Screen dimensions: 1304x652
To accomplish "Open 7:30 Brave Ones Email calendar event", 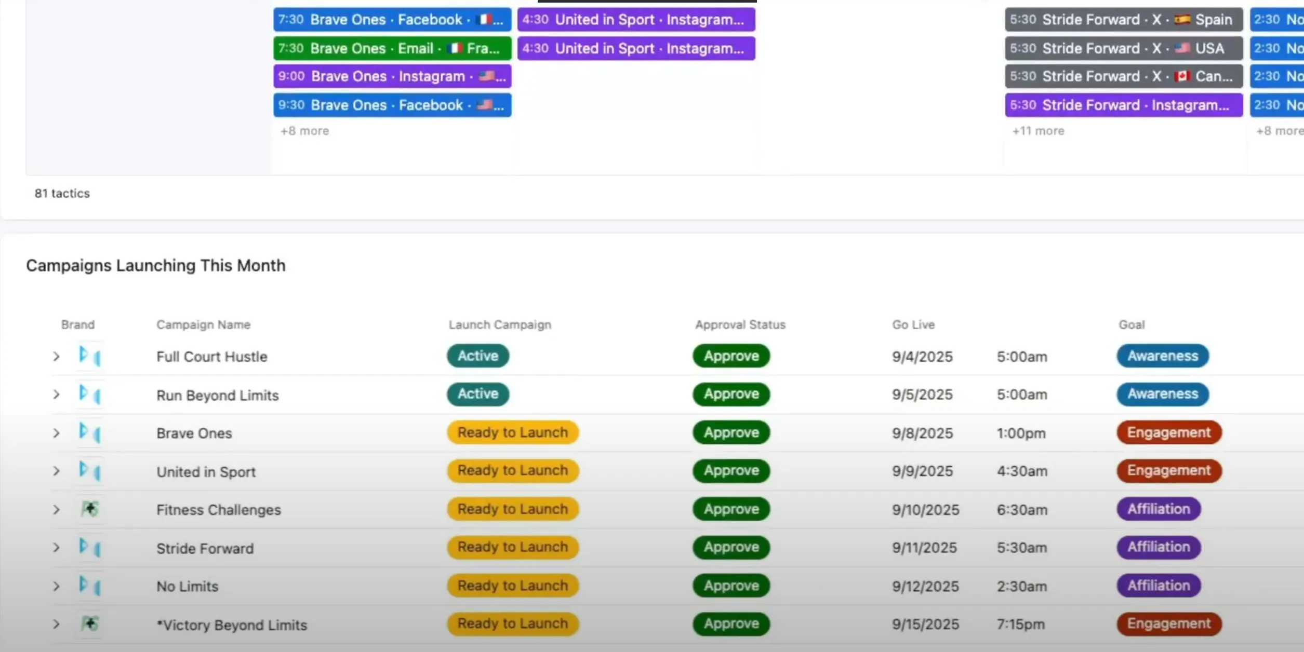I will tap(392, 48).
